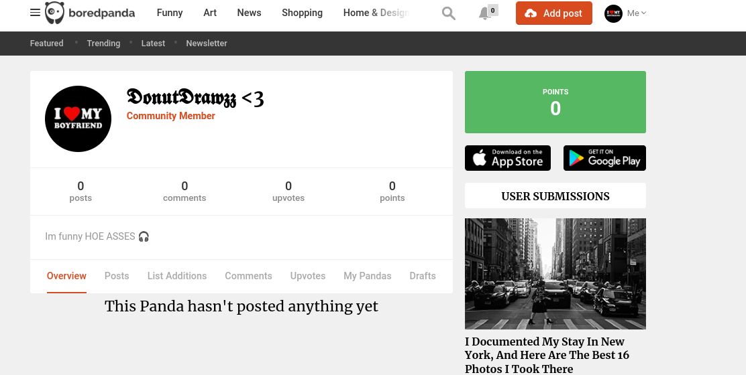This screenshot has width=746, height=375.
Task: Click the small user avatar in header
Action: [613, 13]
